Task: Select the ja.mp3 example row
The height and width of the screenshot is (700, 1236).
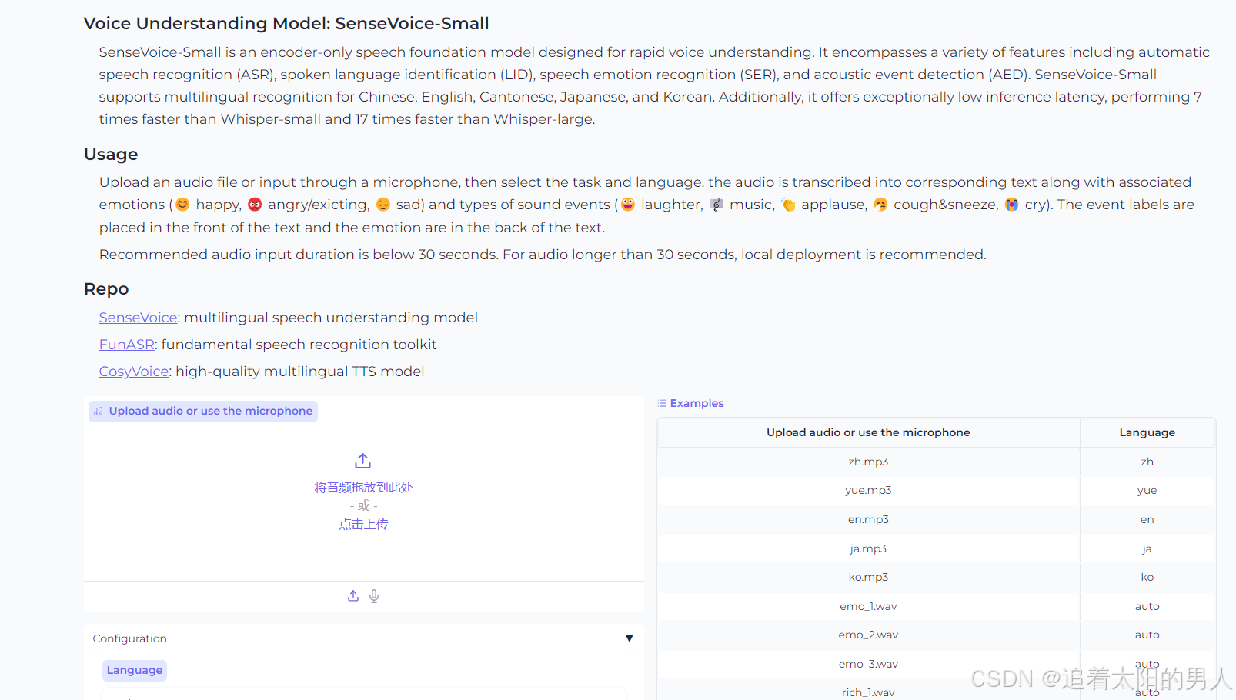Action: click(937, 548)
